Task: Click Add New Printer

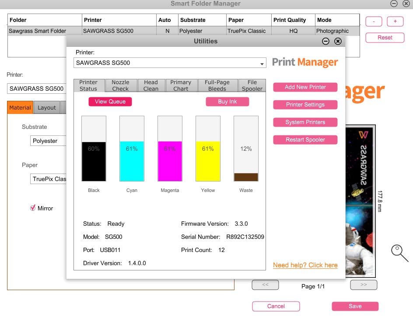Action: [305, 87]
